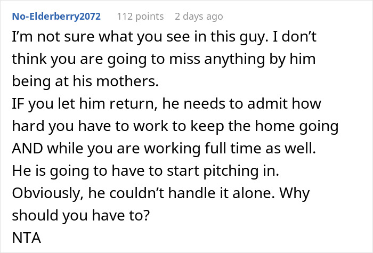The image size is (373, 253).
Task: Open the 2 days ago timestamp link
Action: pos(199,17)
